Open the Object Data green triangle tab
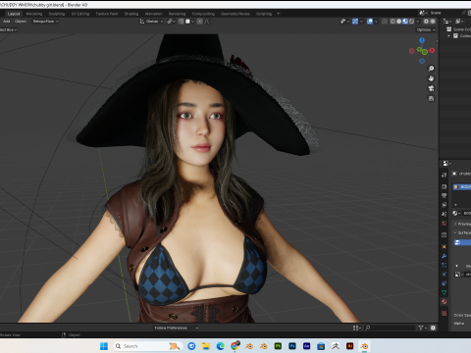Viewport: 471px width, 353px height. coord(444,292)
